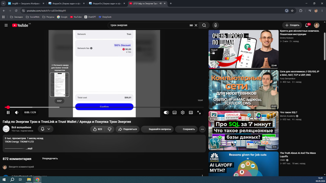The width and height of the screenshot is (326, 183).
Task: Open the ChatGPT bookmark
Action: pyautogui.click(x=90, y=17)
